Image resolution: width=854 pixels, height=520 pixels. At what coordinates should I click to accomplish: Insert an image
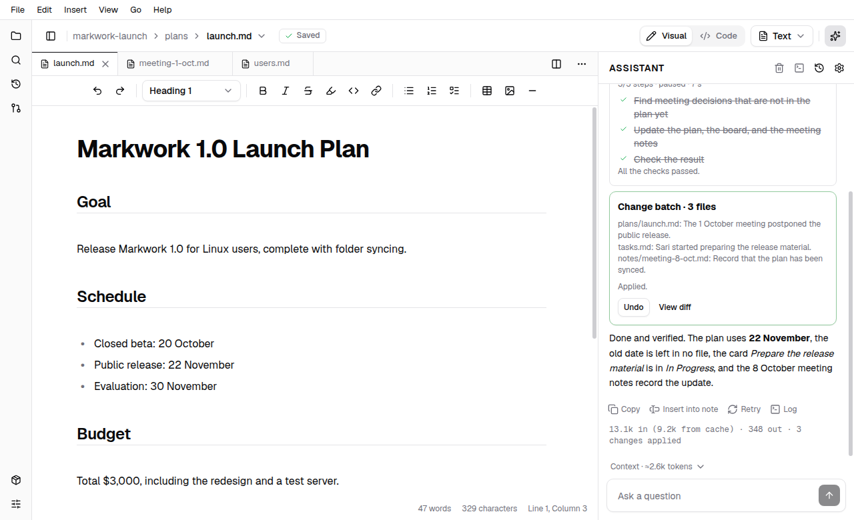click(510, 91)
